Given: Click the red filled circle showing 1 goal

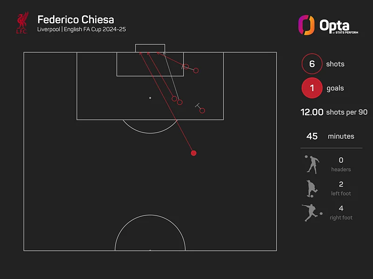Looking at the screenshot, I should [x=312, y=88].
